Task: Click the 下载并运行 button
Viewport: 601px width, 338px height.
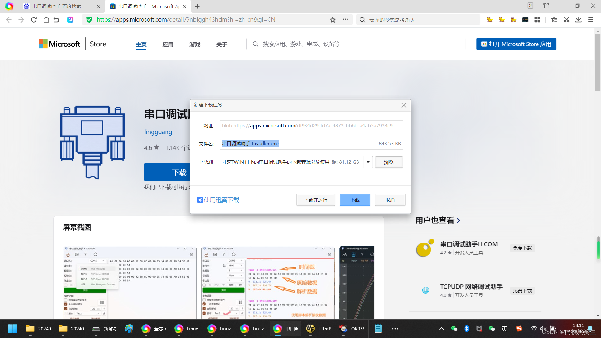Action: click(316, 200)
